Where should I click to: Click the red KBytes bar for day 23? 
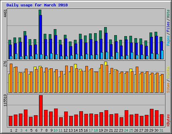click(122, 122)
